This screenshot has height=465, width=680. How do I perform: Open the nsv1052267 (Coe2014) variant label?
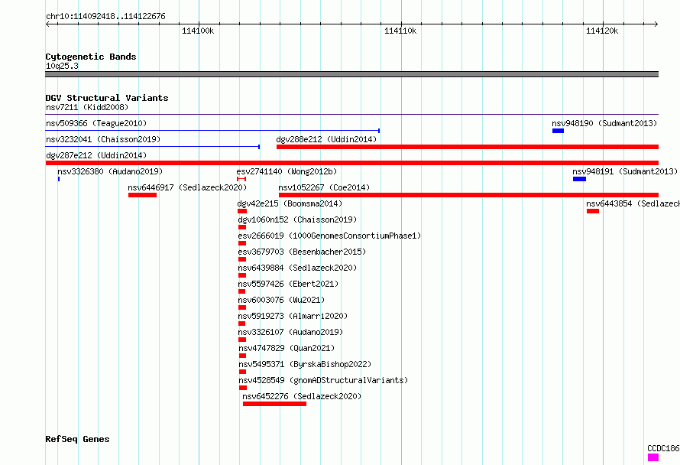coord(324,187)
